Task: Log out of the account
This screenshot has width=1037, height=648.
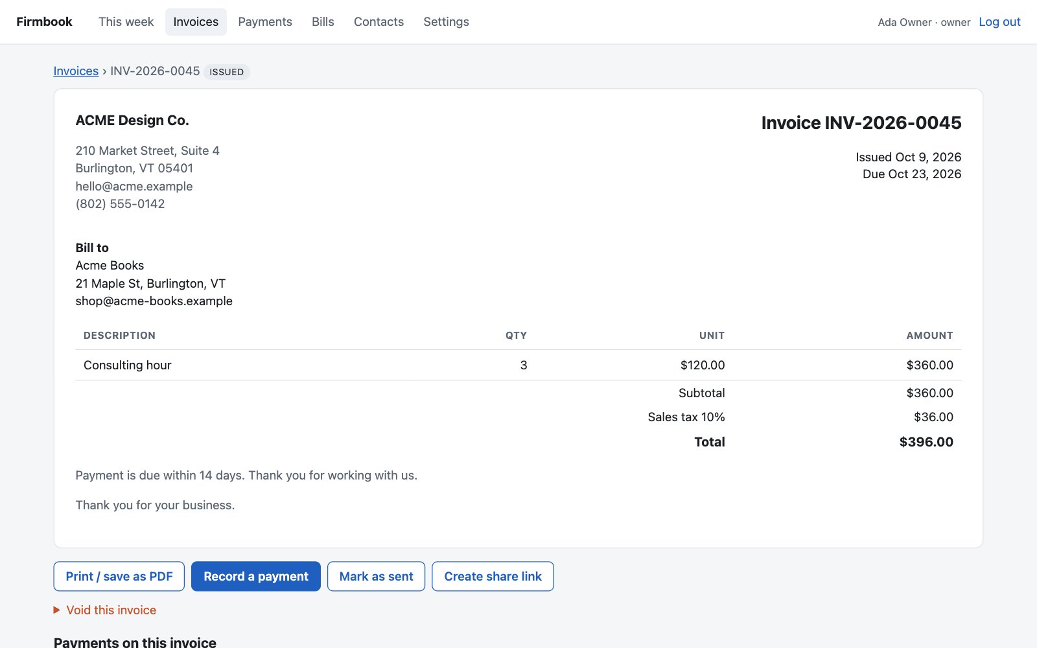Action: point(999,21)
